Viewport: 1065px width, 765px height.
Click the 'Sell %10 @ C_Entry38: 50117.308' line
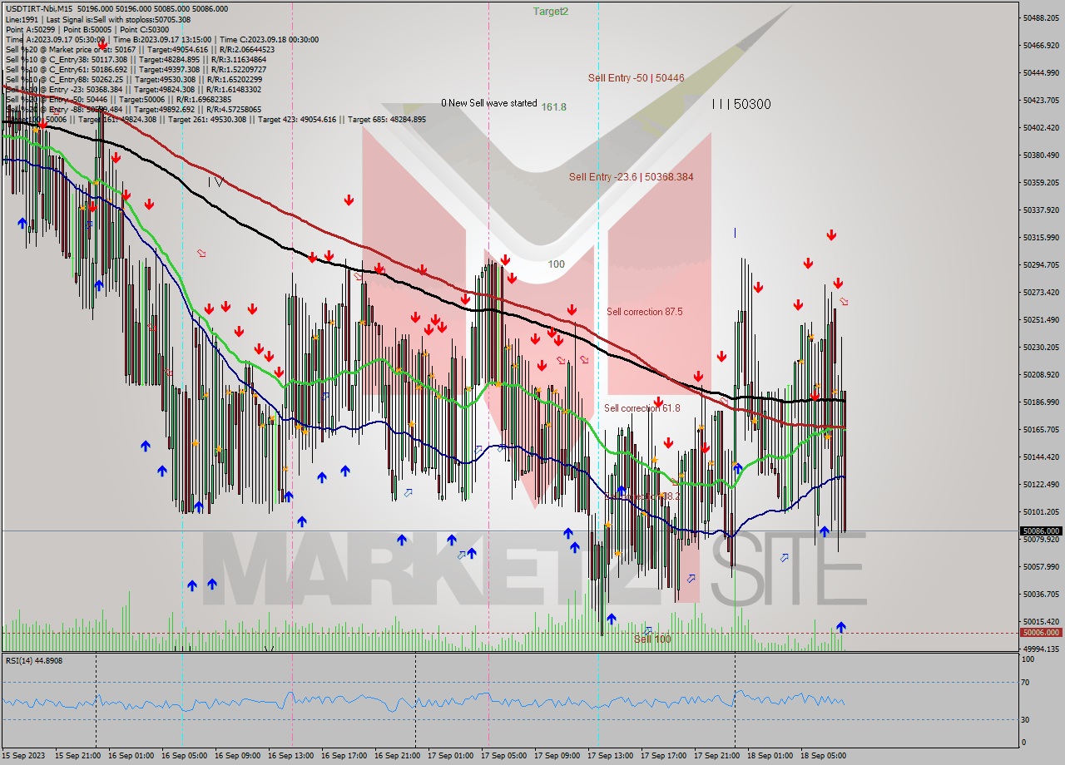coord(67,59)
